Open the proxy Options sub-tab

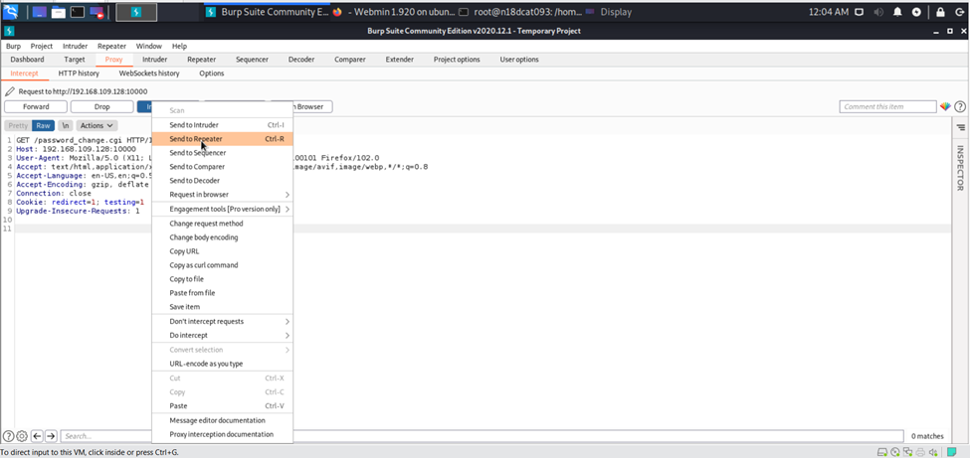coord(212,74)
